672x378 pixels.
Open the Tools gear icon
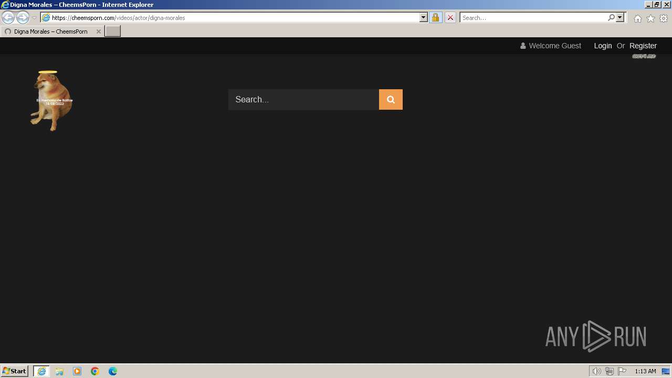tap(664, 18)
